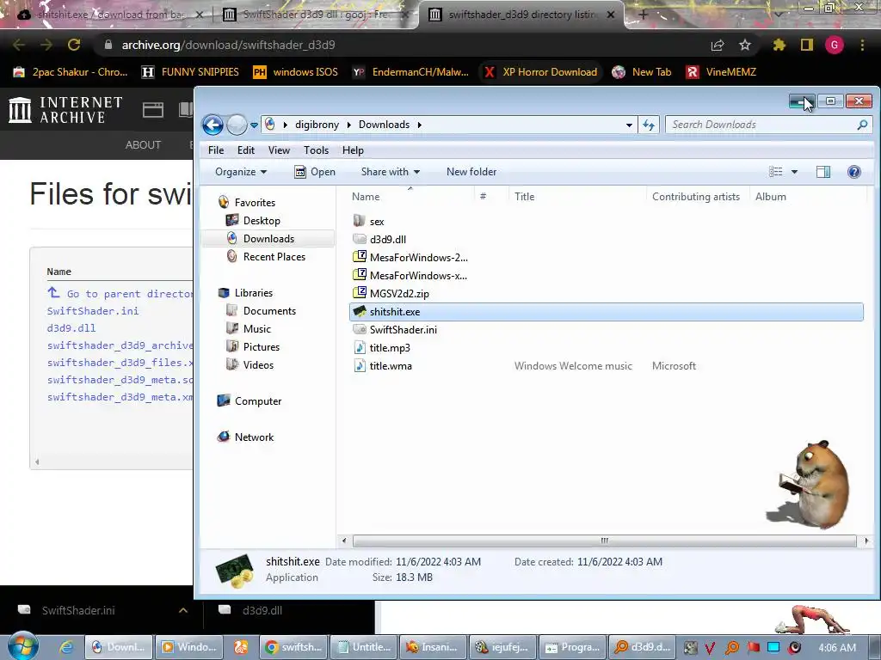The image size is (881, 660).
Task: Select Downloads in the navigation pane
Action: pos(268,239)
